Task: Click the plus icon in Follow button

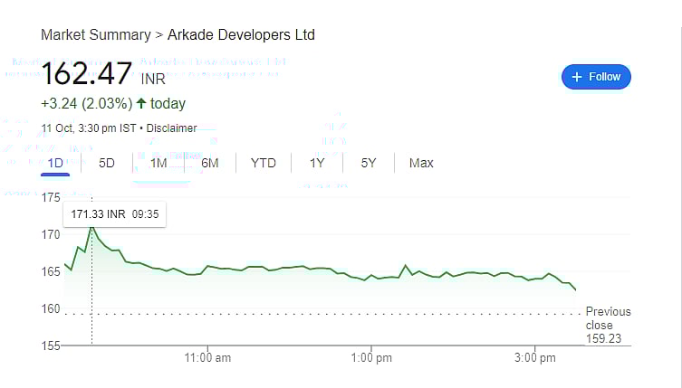Action: click(577, 77)
